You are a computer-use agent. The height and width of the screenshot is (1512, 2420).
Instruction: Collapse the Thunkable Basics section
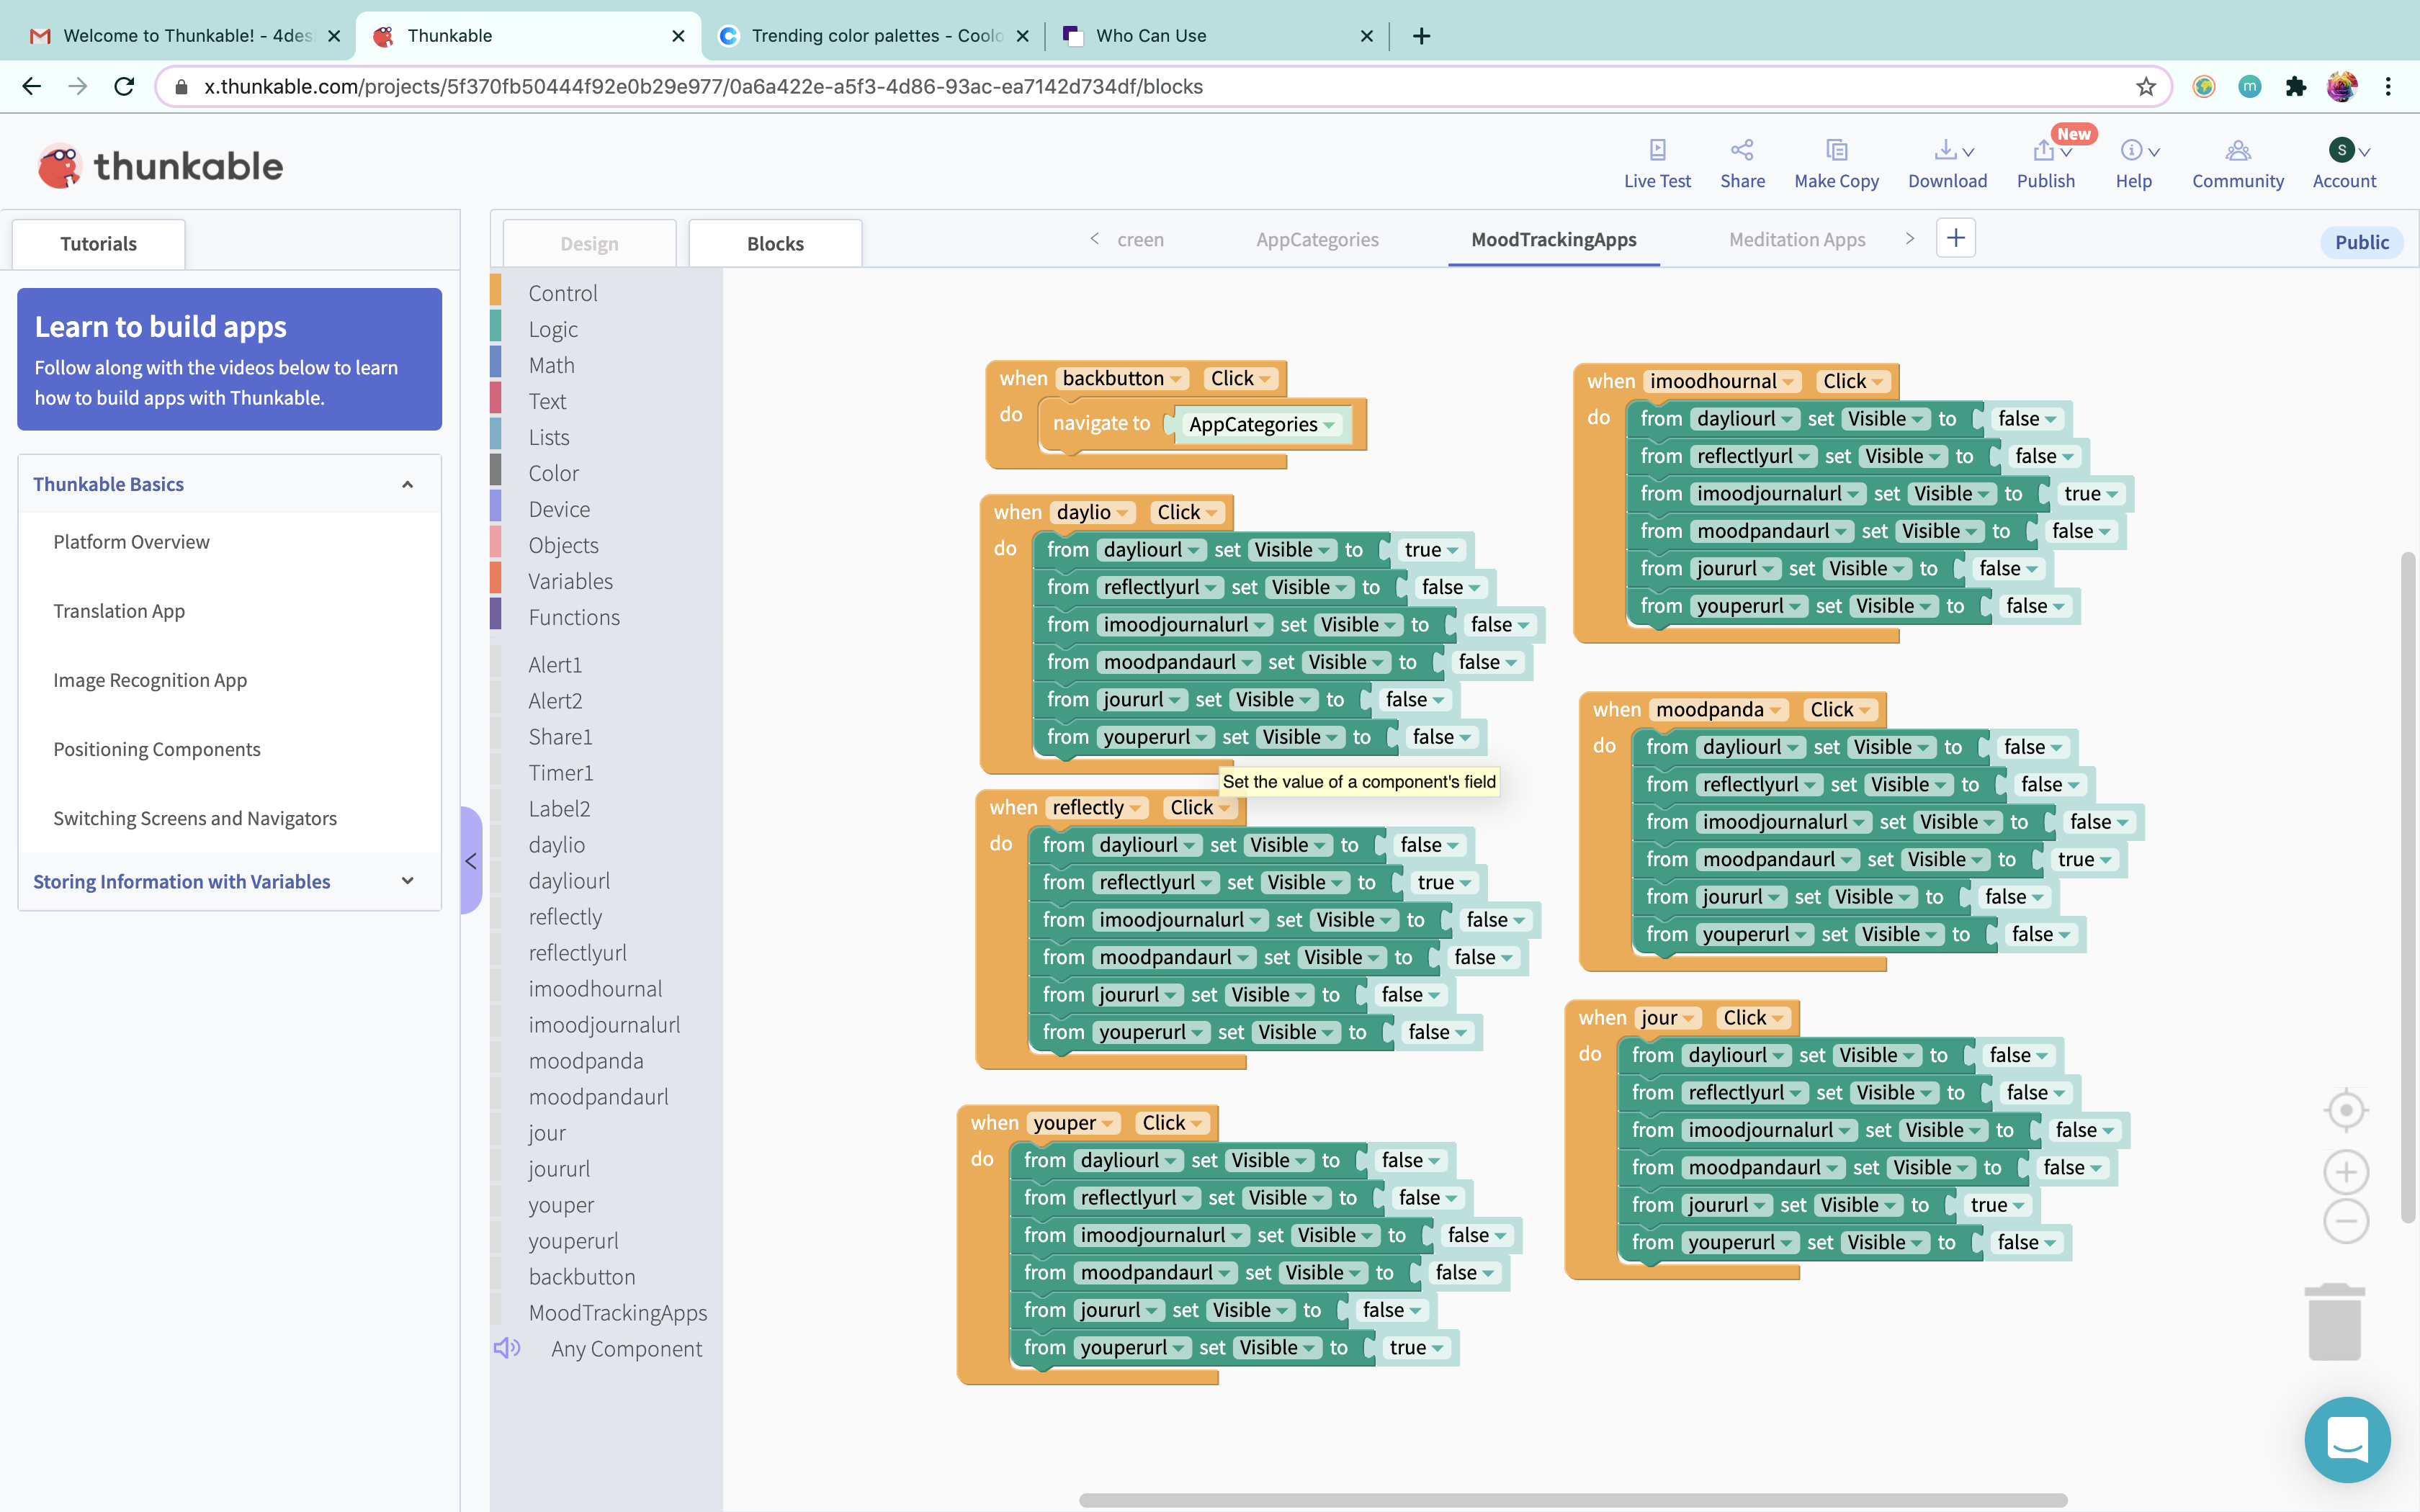click(407, 484)
